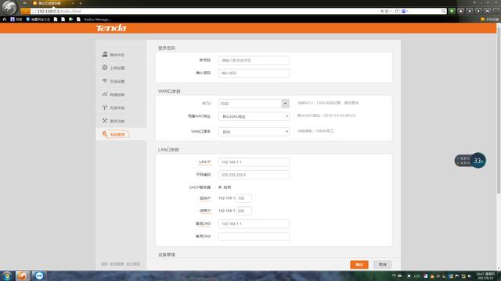
Task: Click the confirm password input field
Action: (254, 73)
